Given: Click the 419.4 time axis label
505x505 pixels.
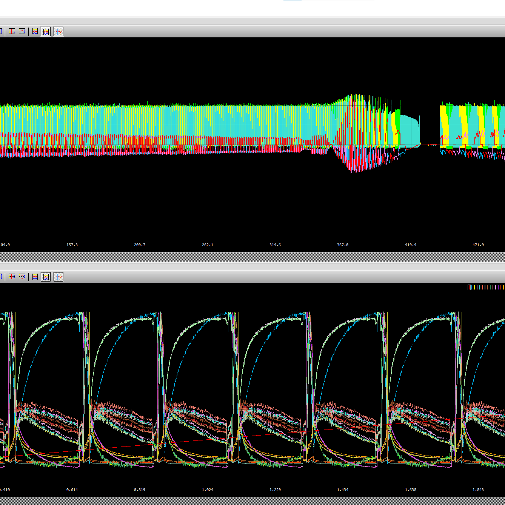Looking at the screenshot, I should click(x=411, y=245).
